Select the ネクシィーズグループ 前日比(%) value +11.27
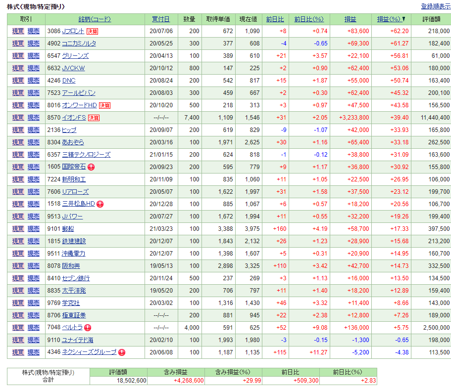This screenshot has width=451, height=390. (318, 352)
